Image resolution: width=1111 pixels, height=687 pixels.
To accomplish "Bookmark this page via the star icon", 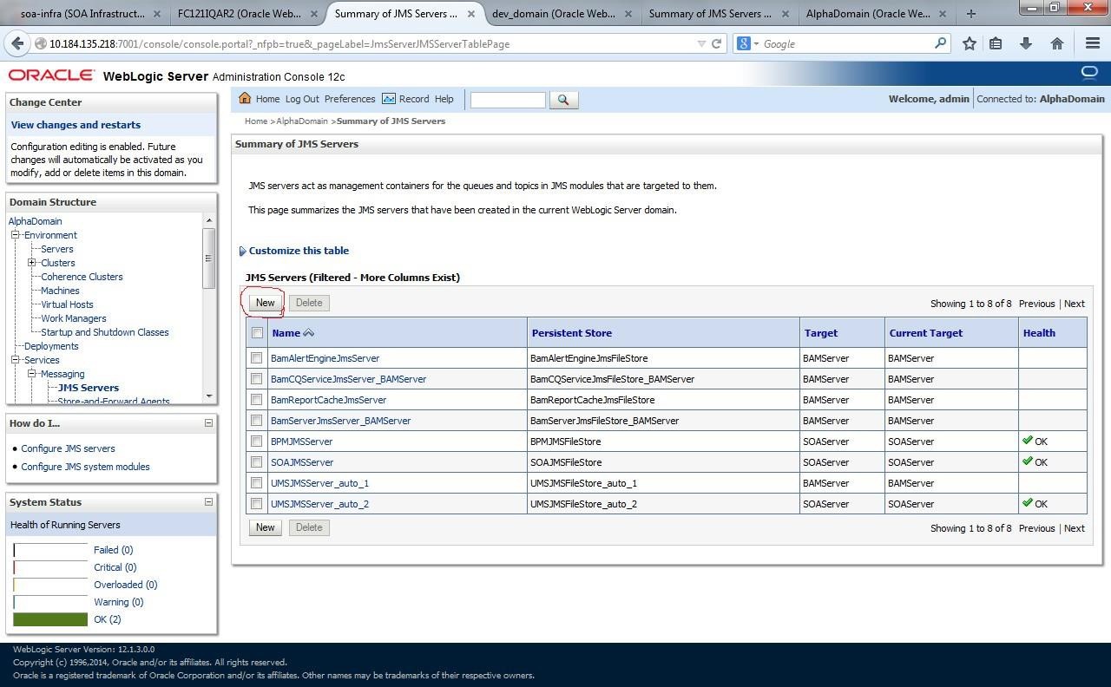I will pos(970,43).
